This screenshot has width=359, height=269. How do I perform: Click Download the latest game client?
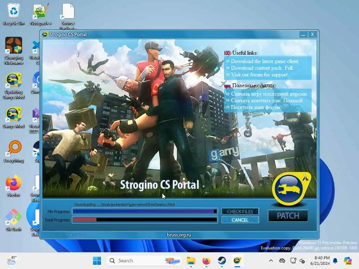coord(265,61)
